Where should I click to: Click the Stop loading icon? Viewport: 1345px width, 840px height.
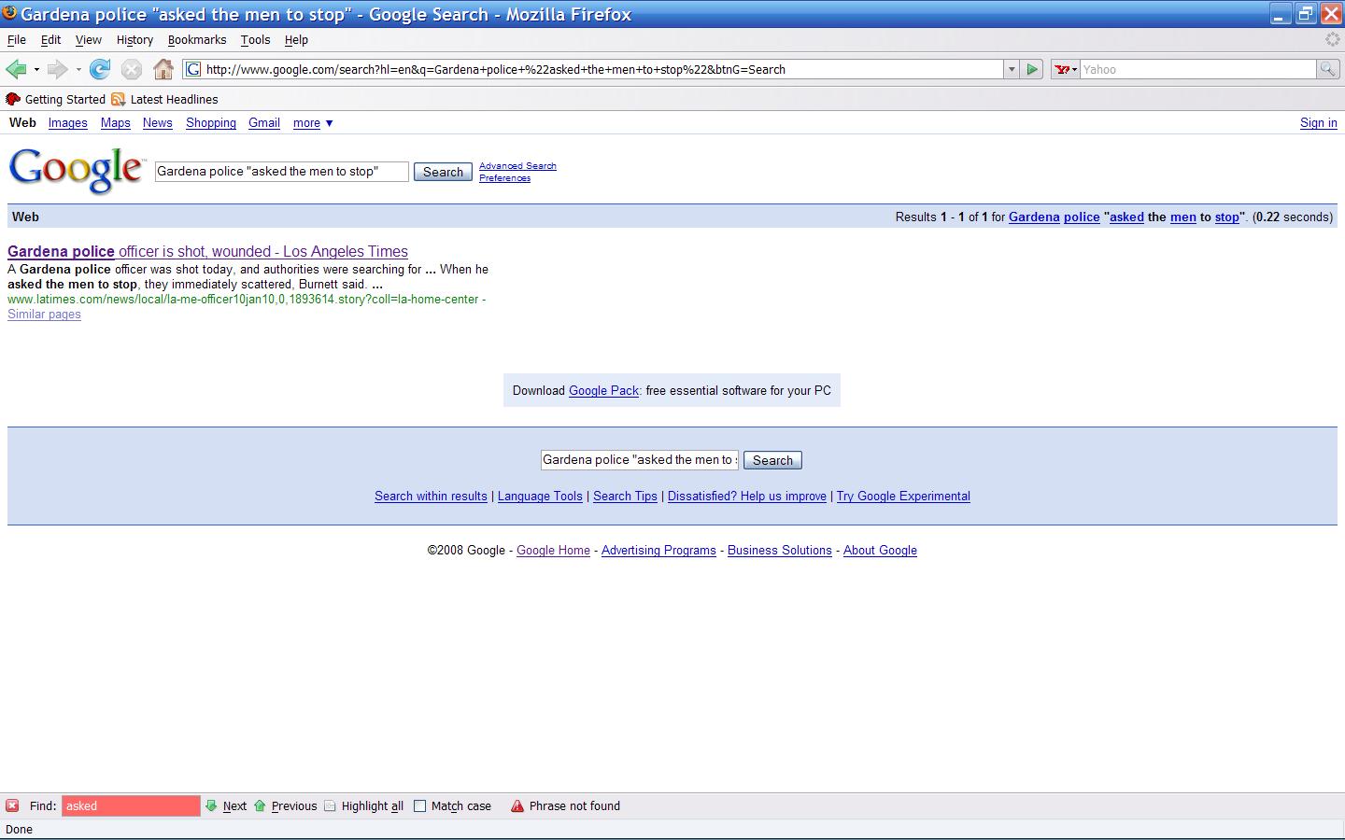[132, 69]
